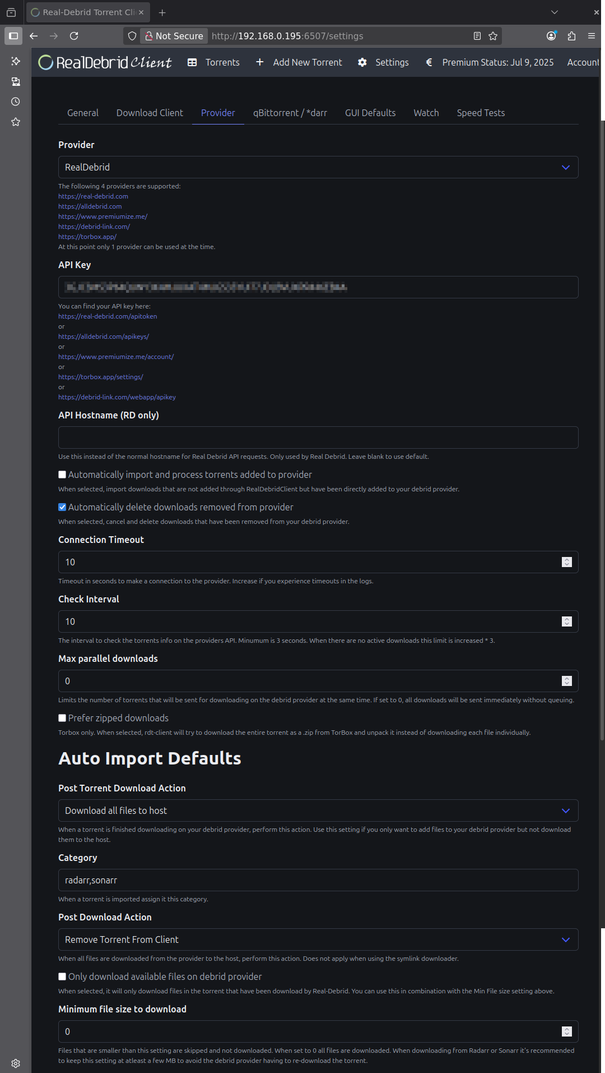605x1073 pixels.
Task: Open the debrid-link.com/webapp/apikey link
Action: pos(117,397)
